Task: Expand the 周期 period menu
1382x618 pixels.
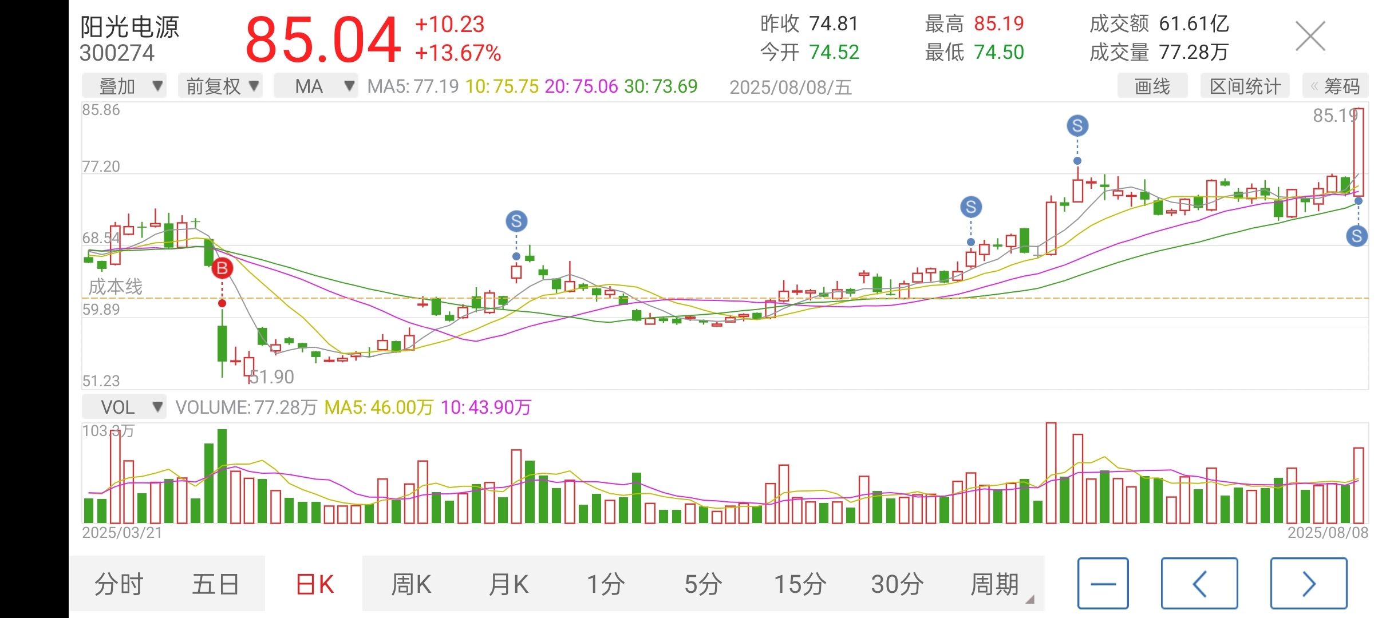Action: (996, 584)
